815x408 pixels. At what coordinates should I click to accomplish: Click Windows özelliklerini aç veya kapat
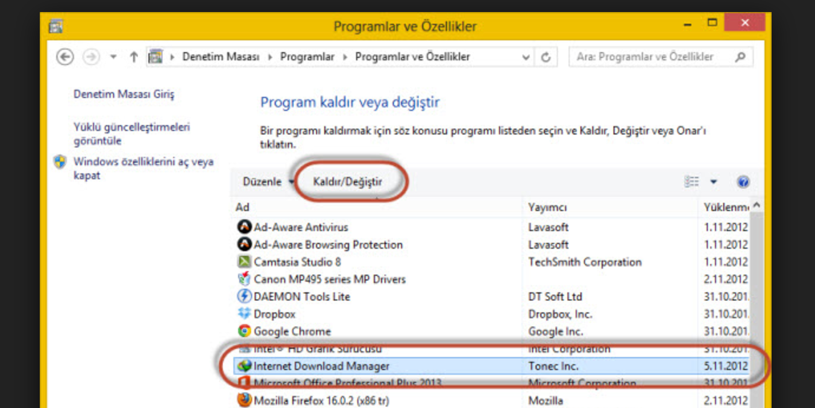pyautogui.click(x=143, y=168)
